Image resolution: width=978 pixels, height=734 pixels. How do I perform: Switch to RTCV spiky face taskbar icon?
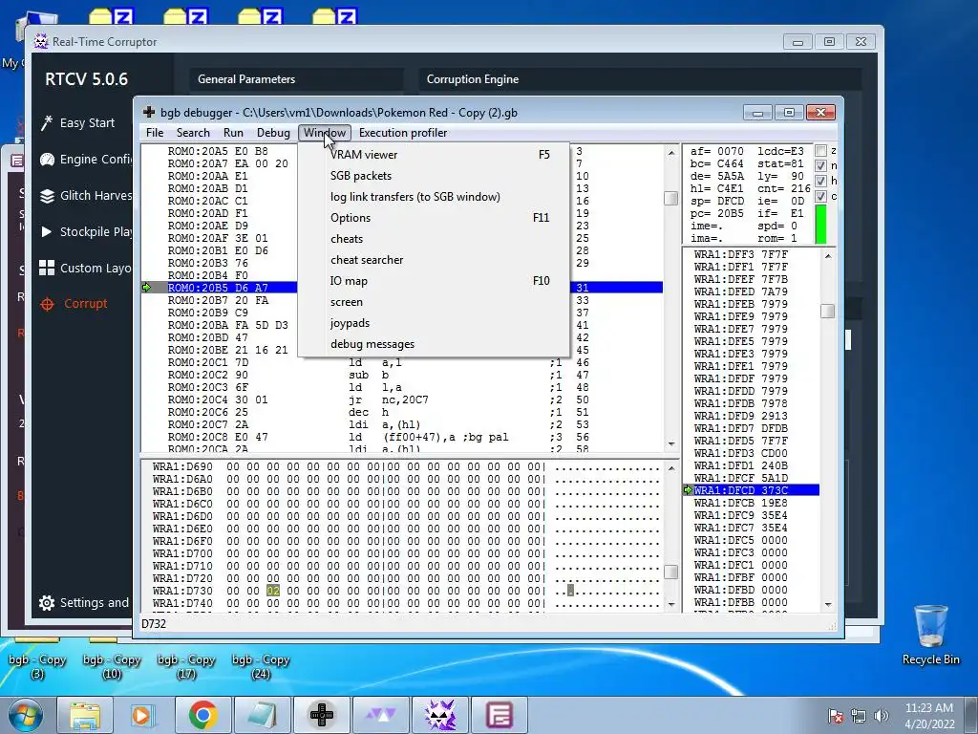pyautogui.click(x=439, y=715)
